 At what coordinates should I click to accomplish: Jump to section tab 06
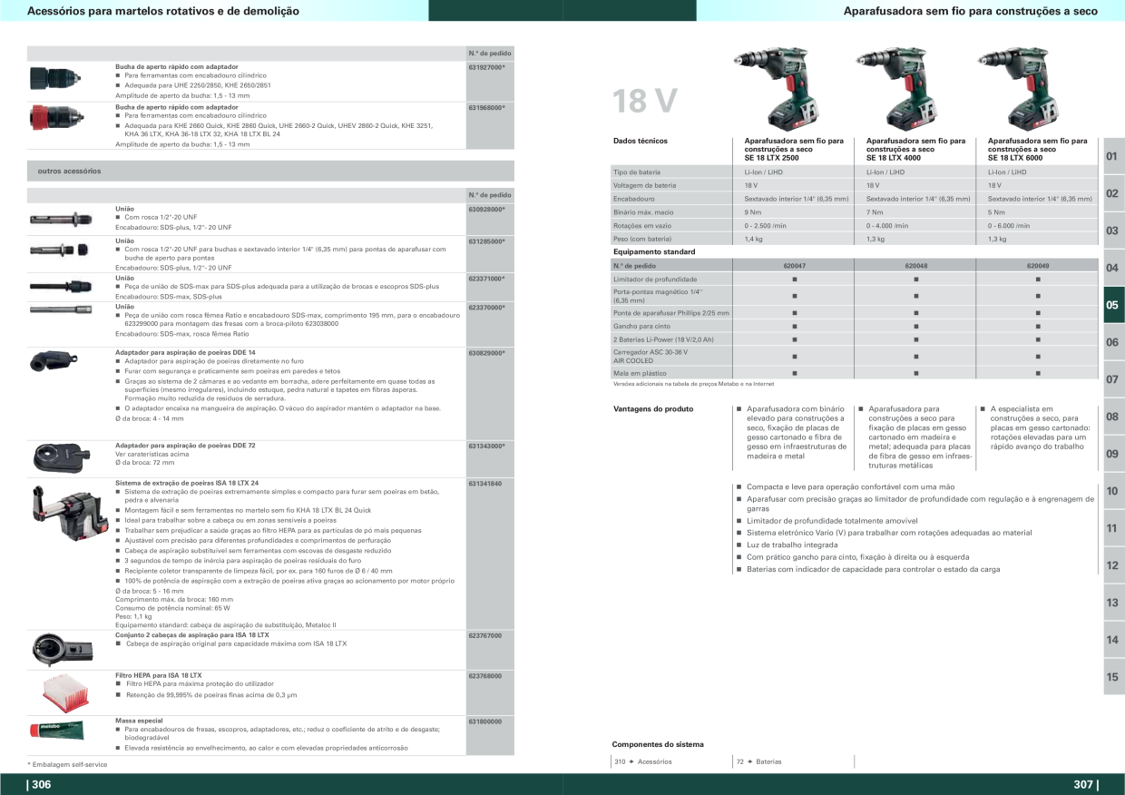click(x=1113, y=343)
